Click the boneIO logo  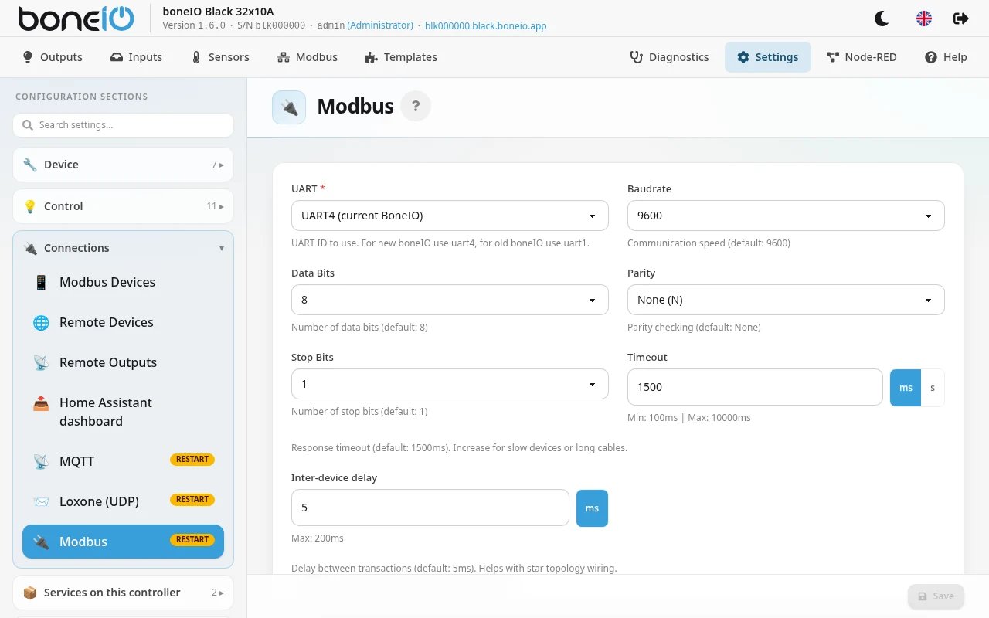pyautogui.click(x=76, y=19)
